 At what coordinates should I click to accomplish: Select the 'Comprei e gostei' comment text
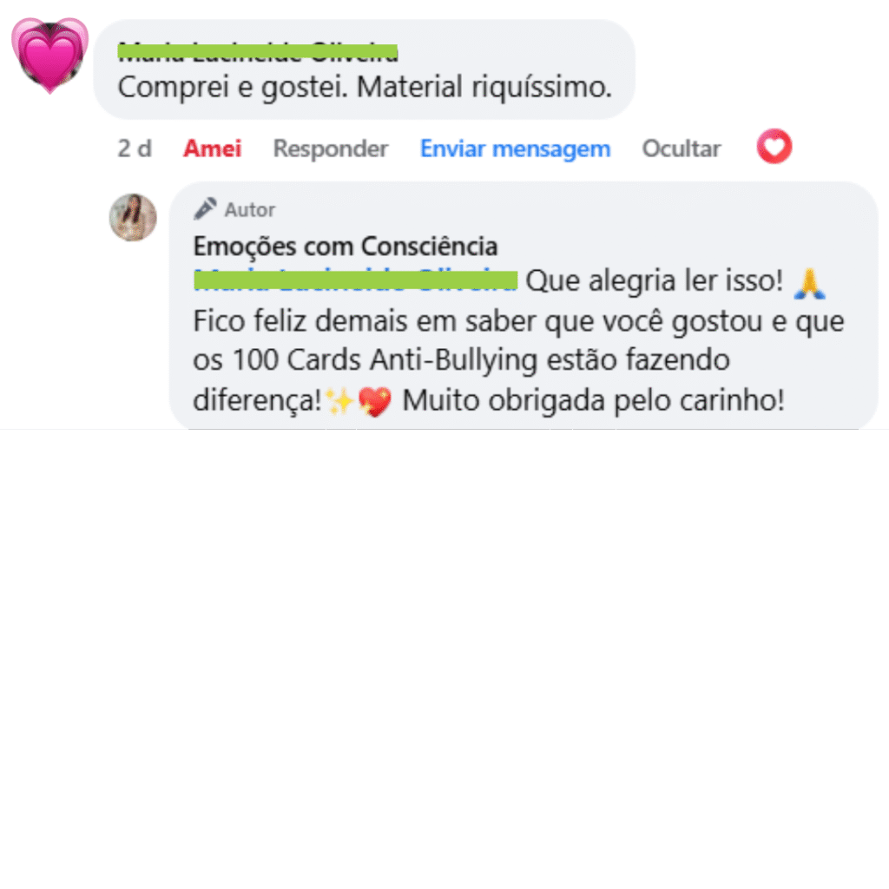point(365,88)
